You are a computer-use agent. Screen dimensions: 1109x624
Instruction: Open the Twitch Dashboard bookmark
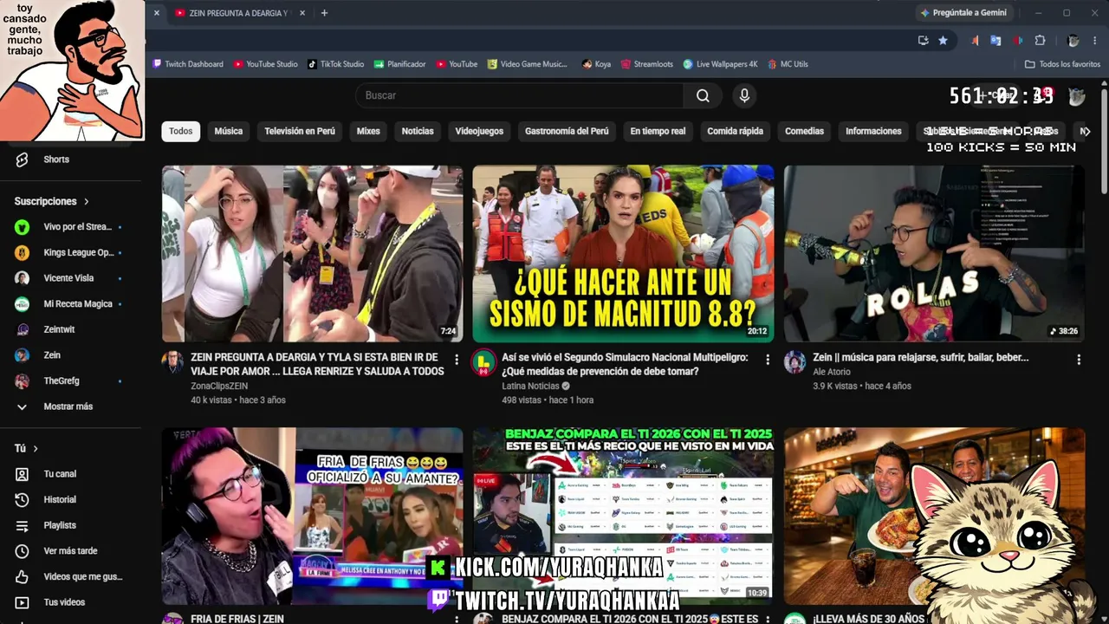click(x=188, y=64)
